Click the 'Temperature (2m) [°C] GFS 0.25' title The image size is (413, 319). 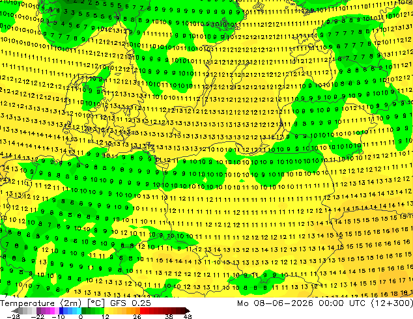(76, 303)
